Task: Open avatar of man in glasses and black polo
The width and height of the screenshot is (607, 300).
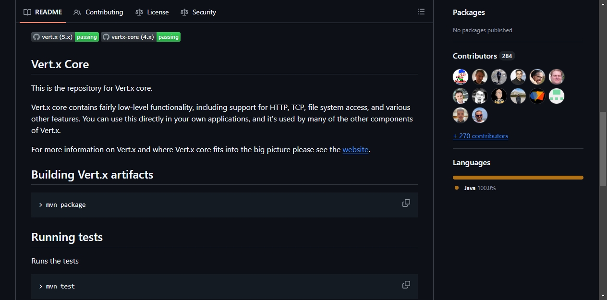Action: pyautogui.click(x=518, y=77)
